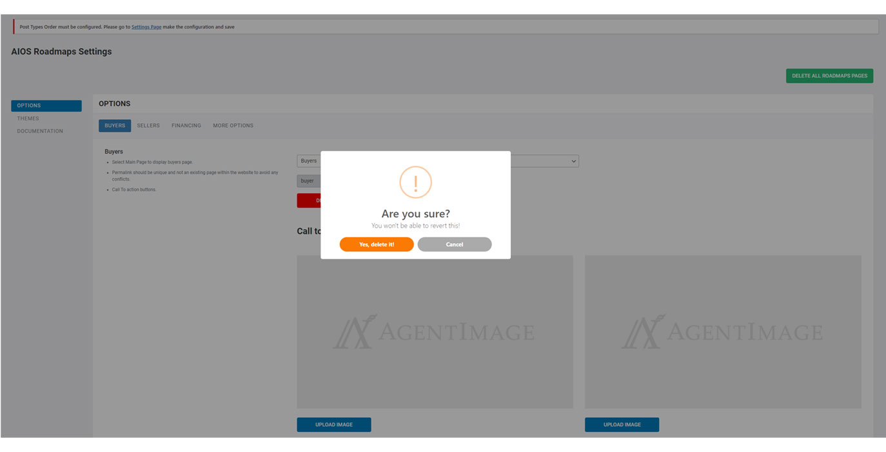The image size is (886, 452).
Task: Click the second AgentImage placeholder thumbnail
Action: 723,332
